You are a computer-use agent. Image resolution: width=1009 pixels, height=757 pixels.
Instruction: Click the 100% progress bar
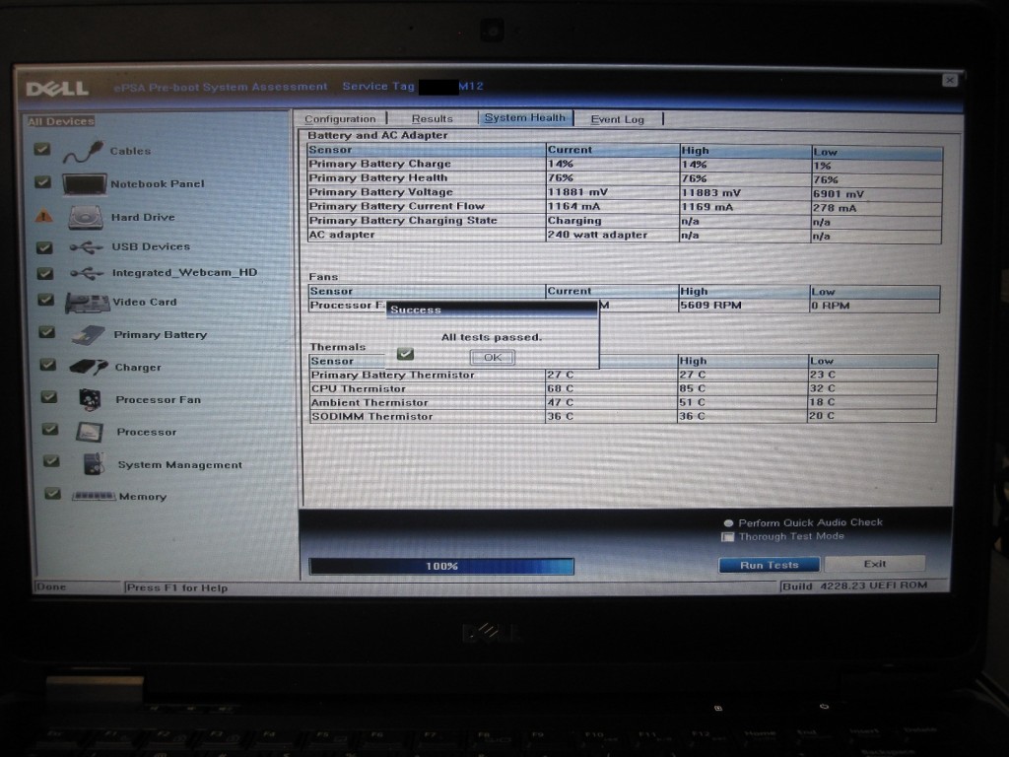(441, 567)
